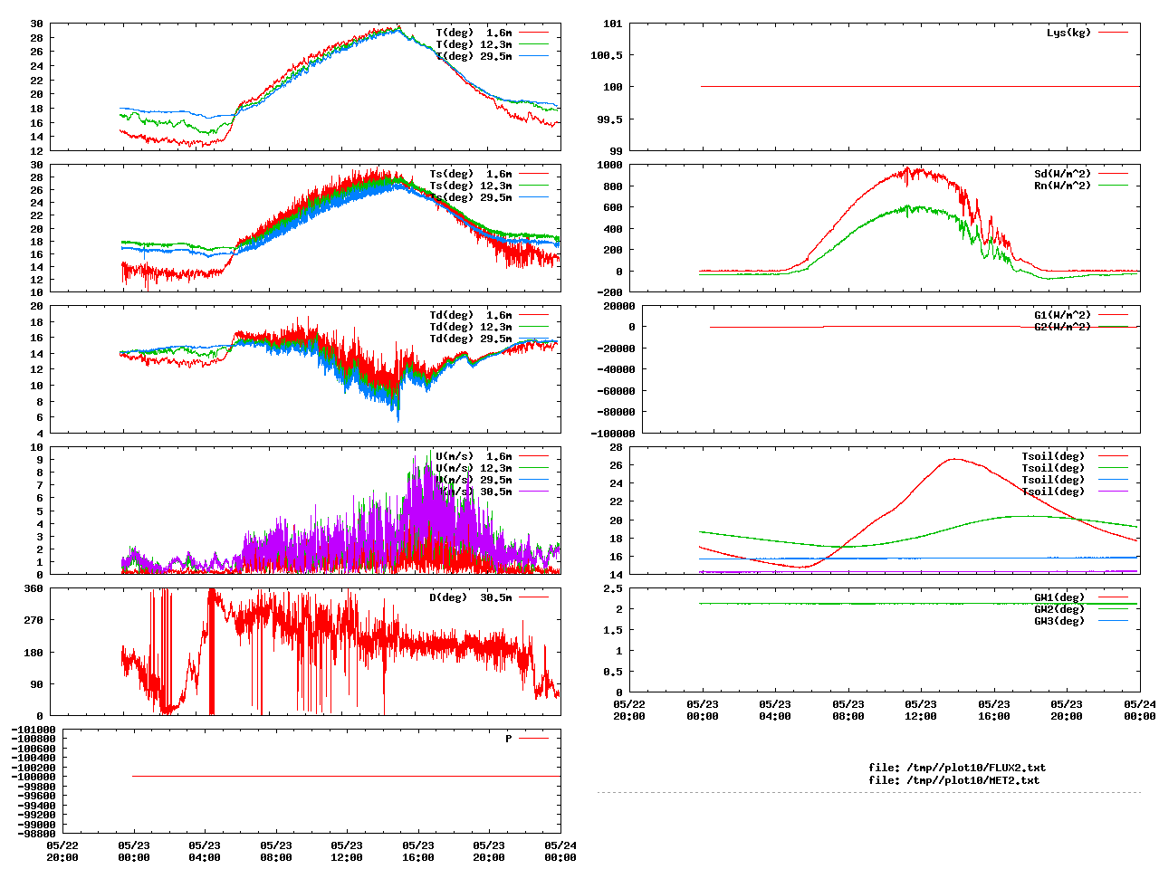Select the G2(W/m^2) legend label
This screenshot has width=1159, height=869.
click(x=1062, y=327)
